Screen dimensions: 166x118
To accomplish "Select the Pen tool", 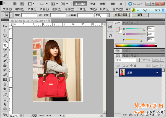I will point(5,94).
